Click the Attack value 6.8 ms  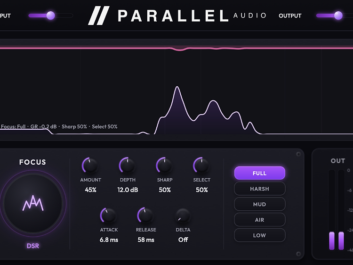(109, 240)
